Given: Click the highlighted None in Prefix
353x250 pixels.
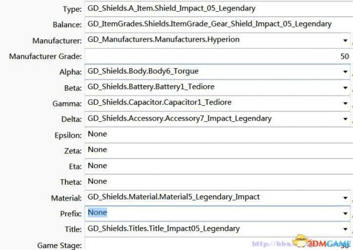Looking at the screenshot, I should (x=97, y=212).
